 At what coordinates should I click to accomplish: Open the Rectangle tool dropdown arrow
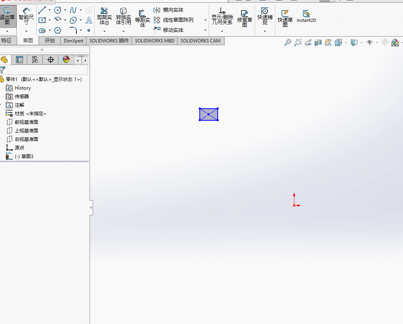point(49,20)
